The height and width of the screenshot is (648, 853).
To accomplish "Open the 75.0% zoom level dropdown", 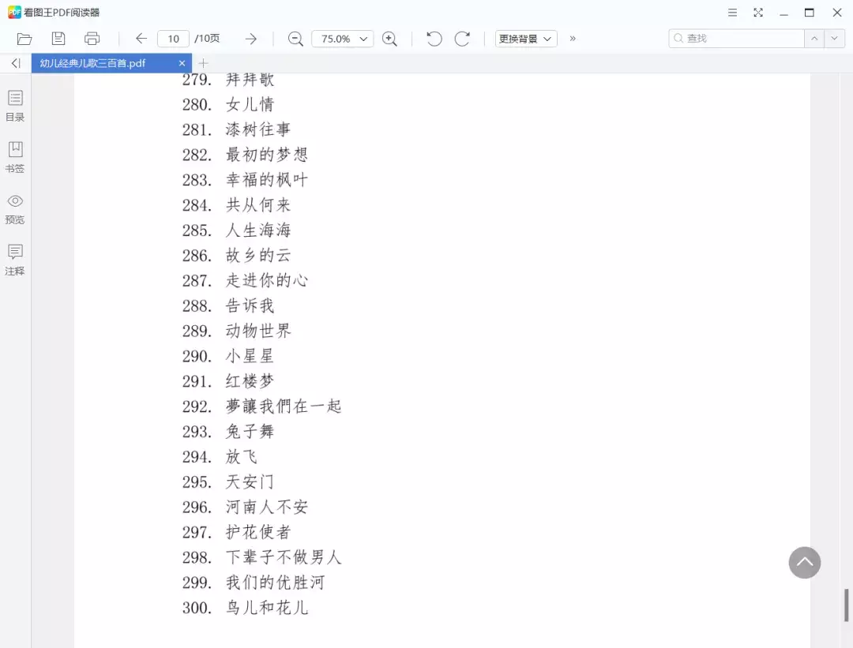I will [x=343, y=39].
